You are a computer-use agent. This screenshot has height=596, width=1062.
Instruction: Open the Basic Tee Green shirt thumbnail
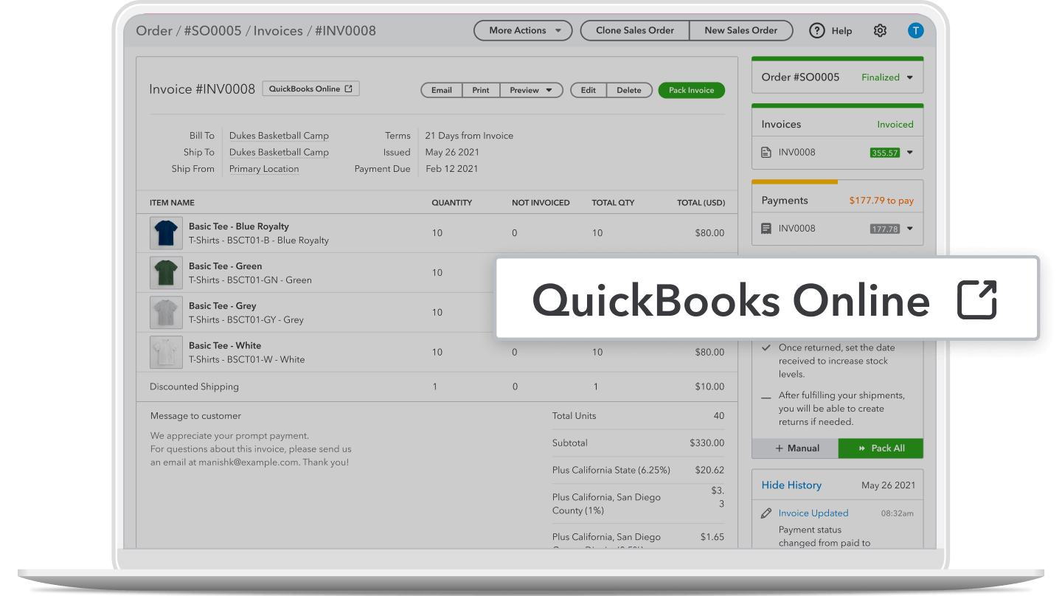pyautogui.click(x=166, y=273)
